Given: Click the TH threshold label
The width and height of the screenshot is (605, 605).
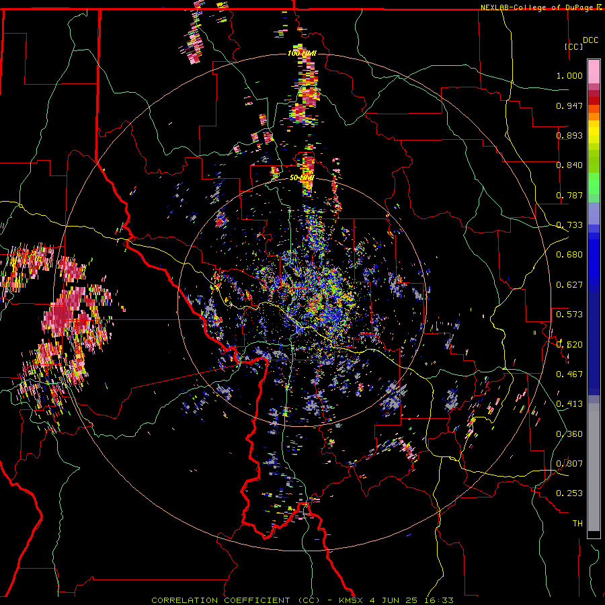Looking at the screenshot, I should tap(577, 524).
